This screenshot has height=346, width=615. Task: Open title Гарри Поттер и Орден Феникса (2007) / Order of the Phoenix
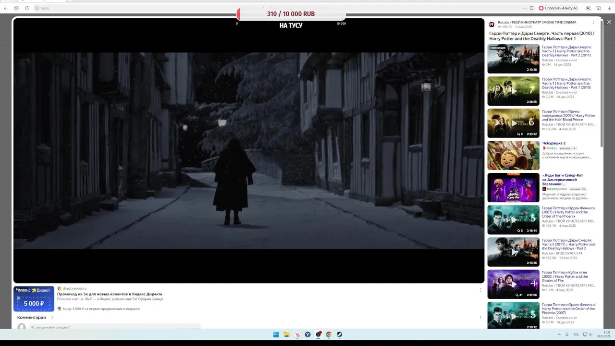pyautogui.click(x=568, y=212)
